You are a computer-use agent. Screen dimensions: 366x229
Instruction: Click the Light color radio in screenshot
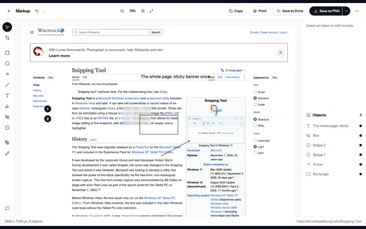(255, 147)
